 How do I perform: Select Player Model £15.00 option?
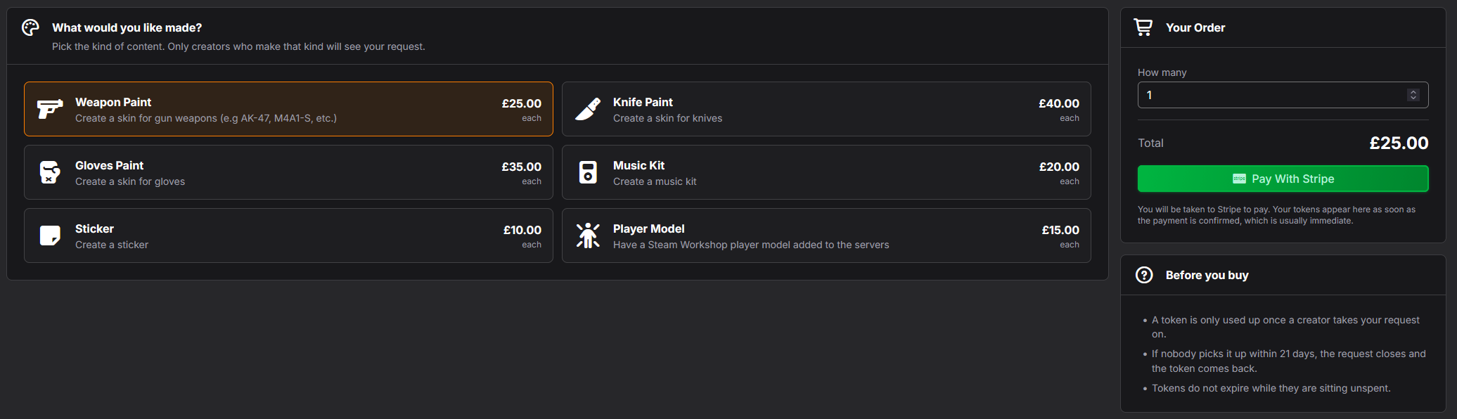point(826,236)
